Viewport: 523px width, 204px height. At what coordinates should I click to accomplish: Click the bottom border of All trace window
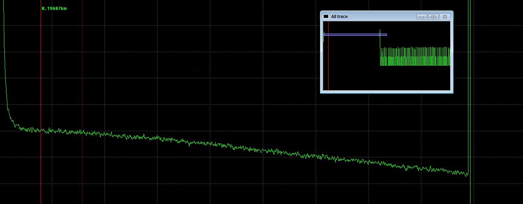click(x=387, y=93)
